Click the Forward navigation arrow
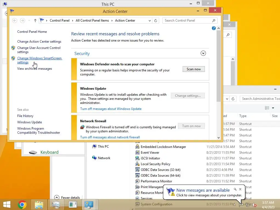Image resolution: width=280 pixels, height=210 pixels. tap(22, 21)
